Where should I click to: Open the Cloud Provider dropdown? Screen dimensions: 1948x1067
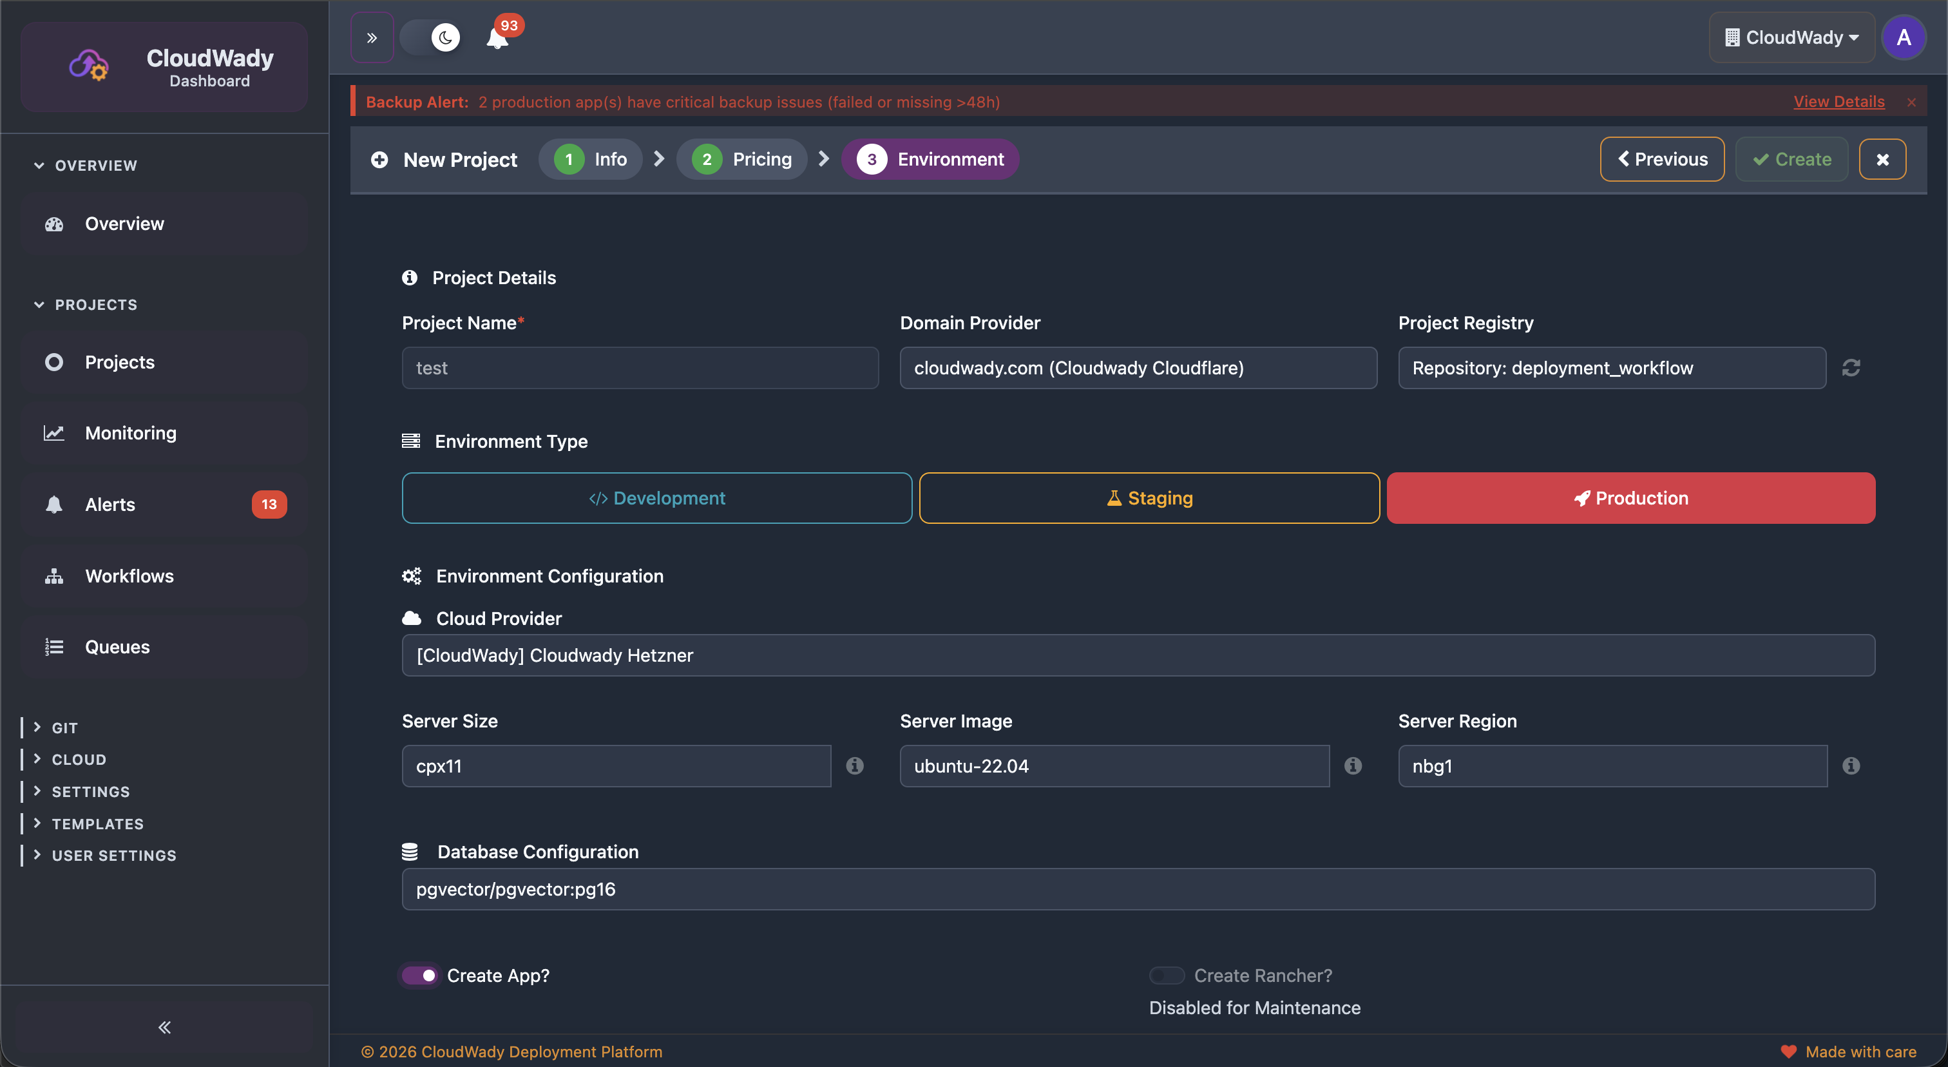[1138, 655]
